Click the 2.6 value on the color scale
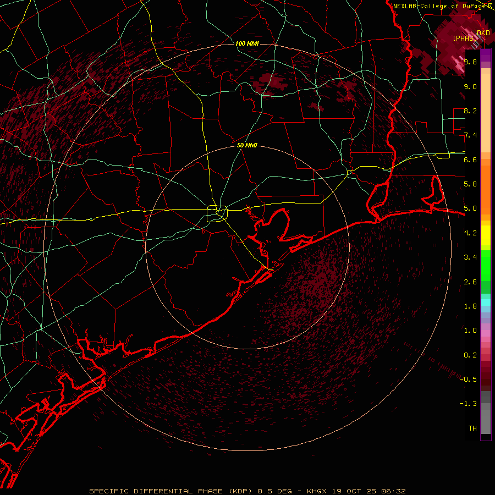This screenshot has height=495, width=495. [x=470, y=282]
